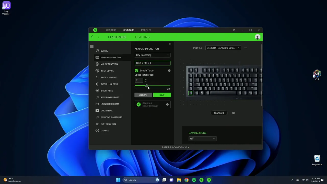Screen dimensions: 327x184
Task: Open the Synapse tab
Action: pos(111,30)
